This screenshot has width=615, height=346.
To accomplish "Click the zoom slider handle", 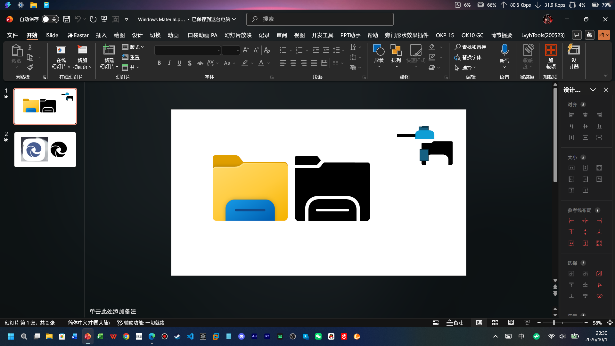I will (x=553, y=323).
